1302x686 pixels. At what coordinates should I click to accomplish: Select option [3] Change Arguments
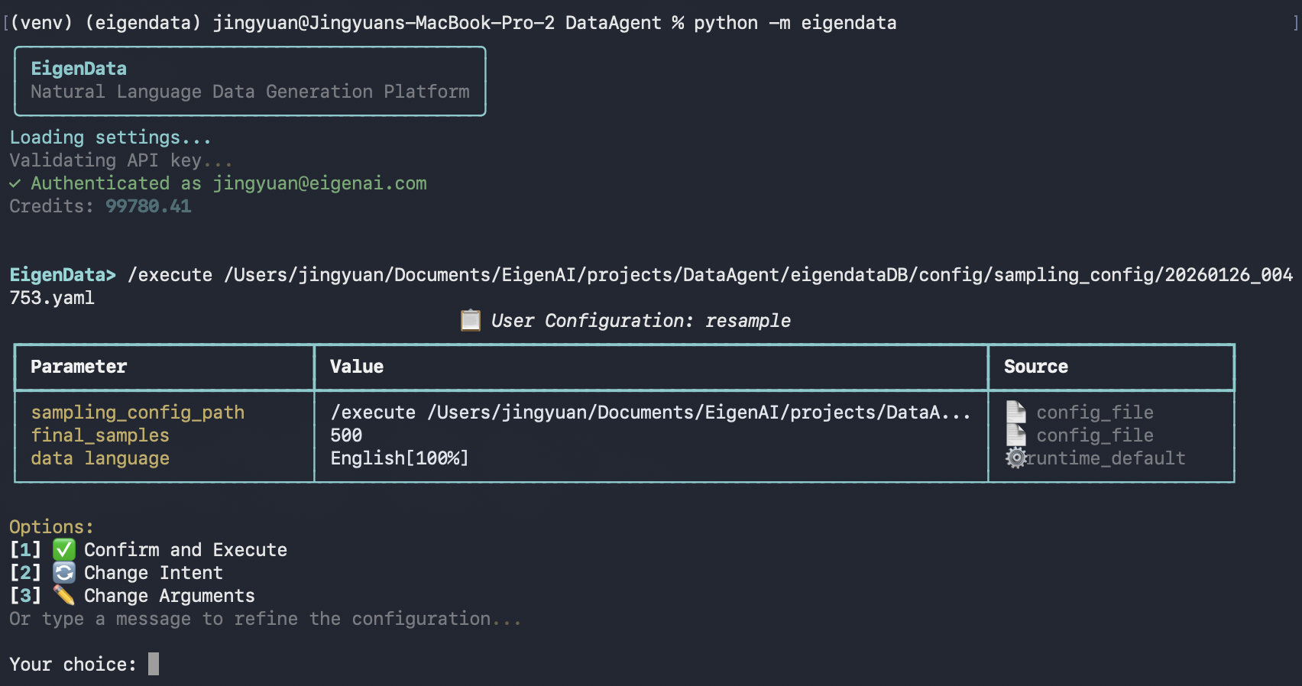(x=132, y=595)
